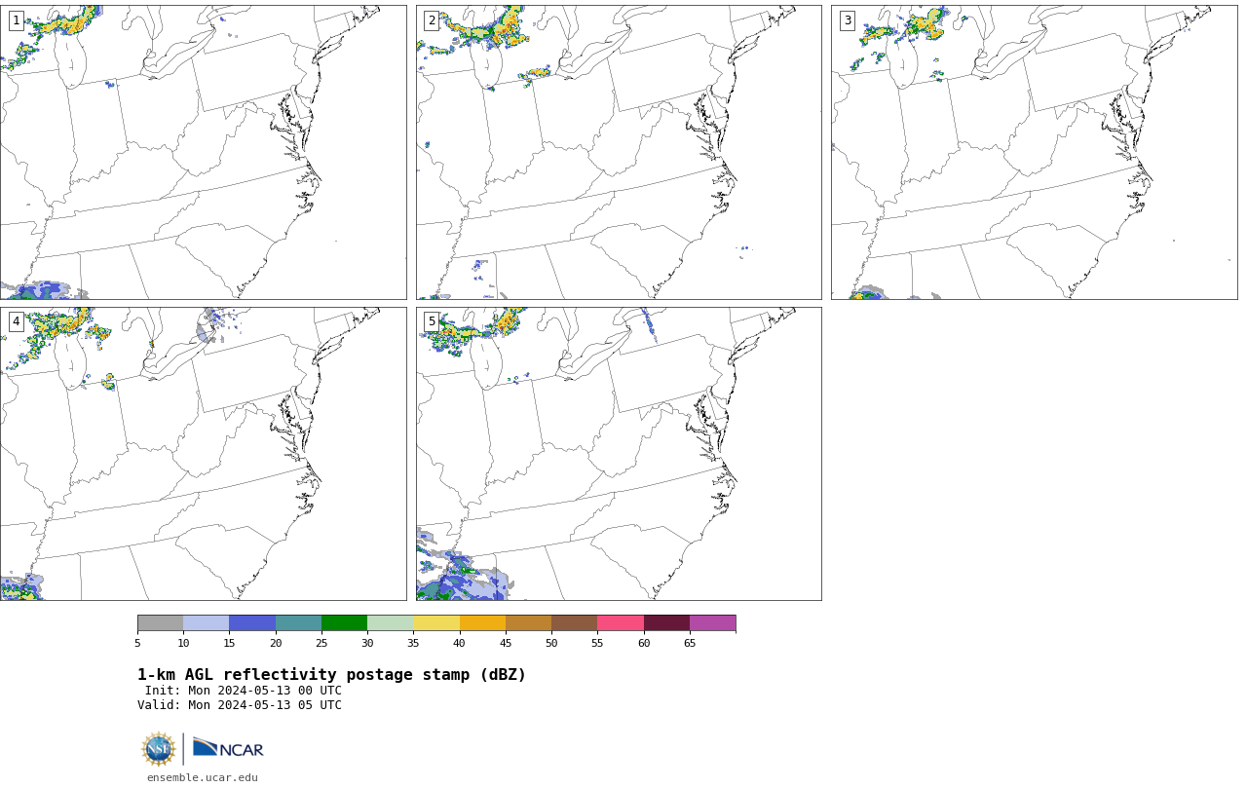Open ensemble member 2 map thumbnail

(x=619, y=152)
